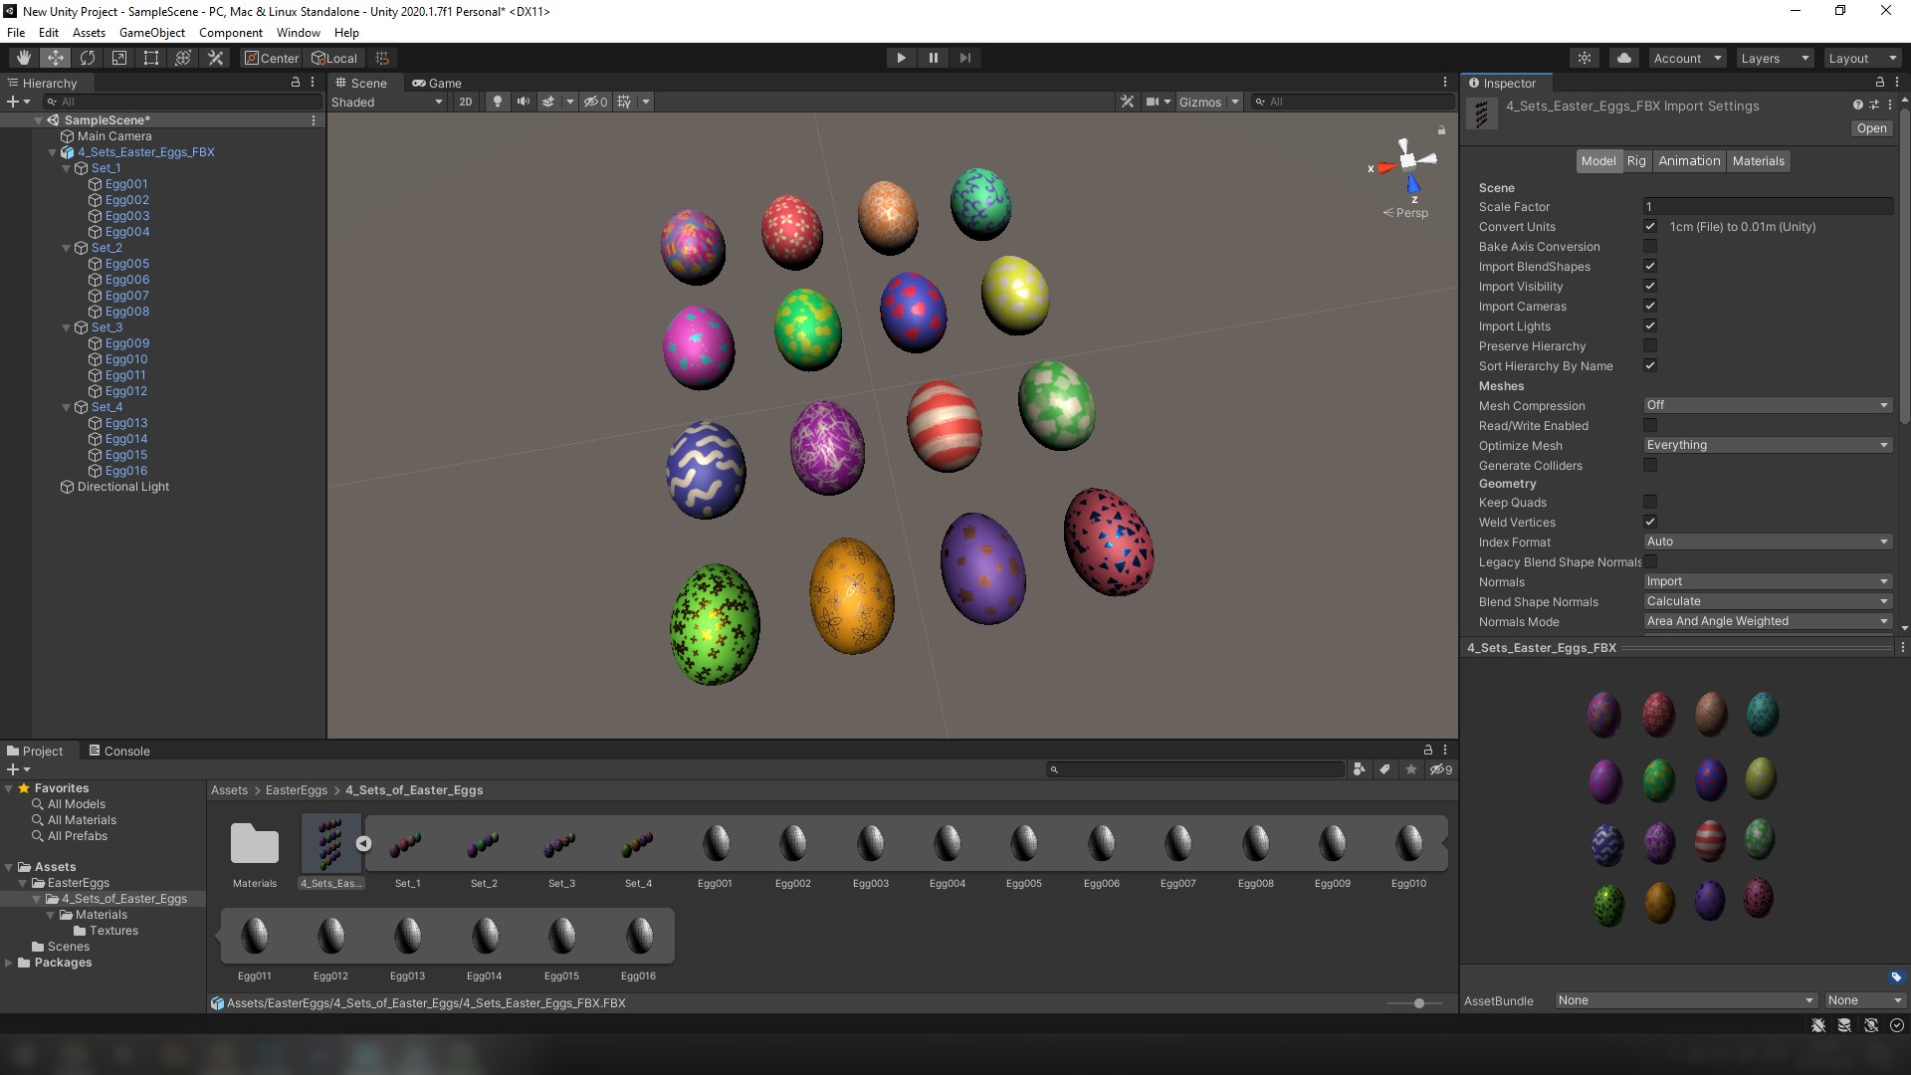Toggle scene lighting bulb icon
1911x1075 pixels.
pos(497,102)
